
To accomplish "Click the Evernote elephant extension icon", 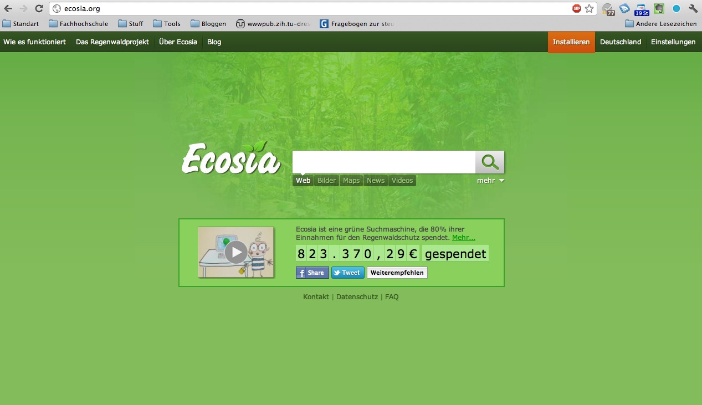I will [x=659, y=8].
